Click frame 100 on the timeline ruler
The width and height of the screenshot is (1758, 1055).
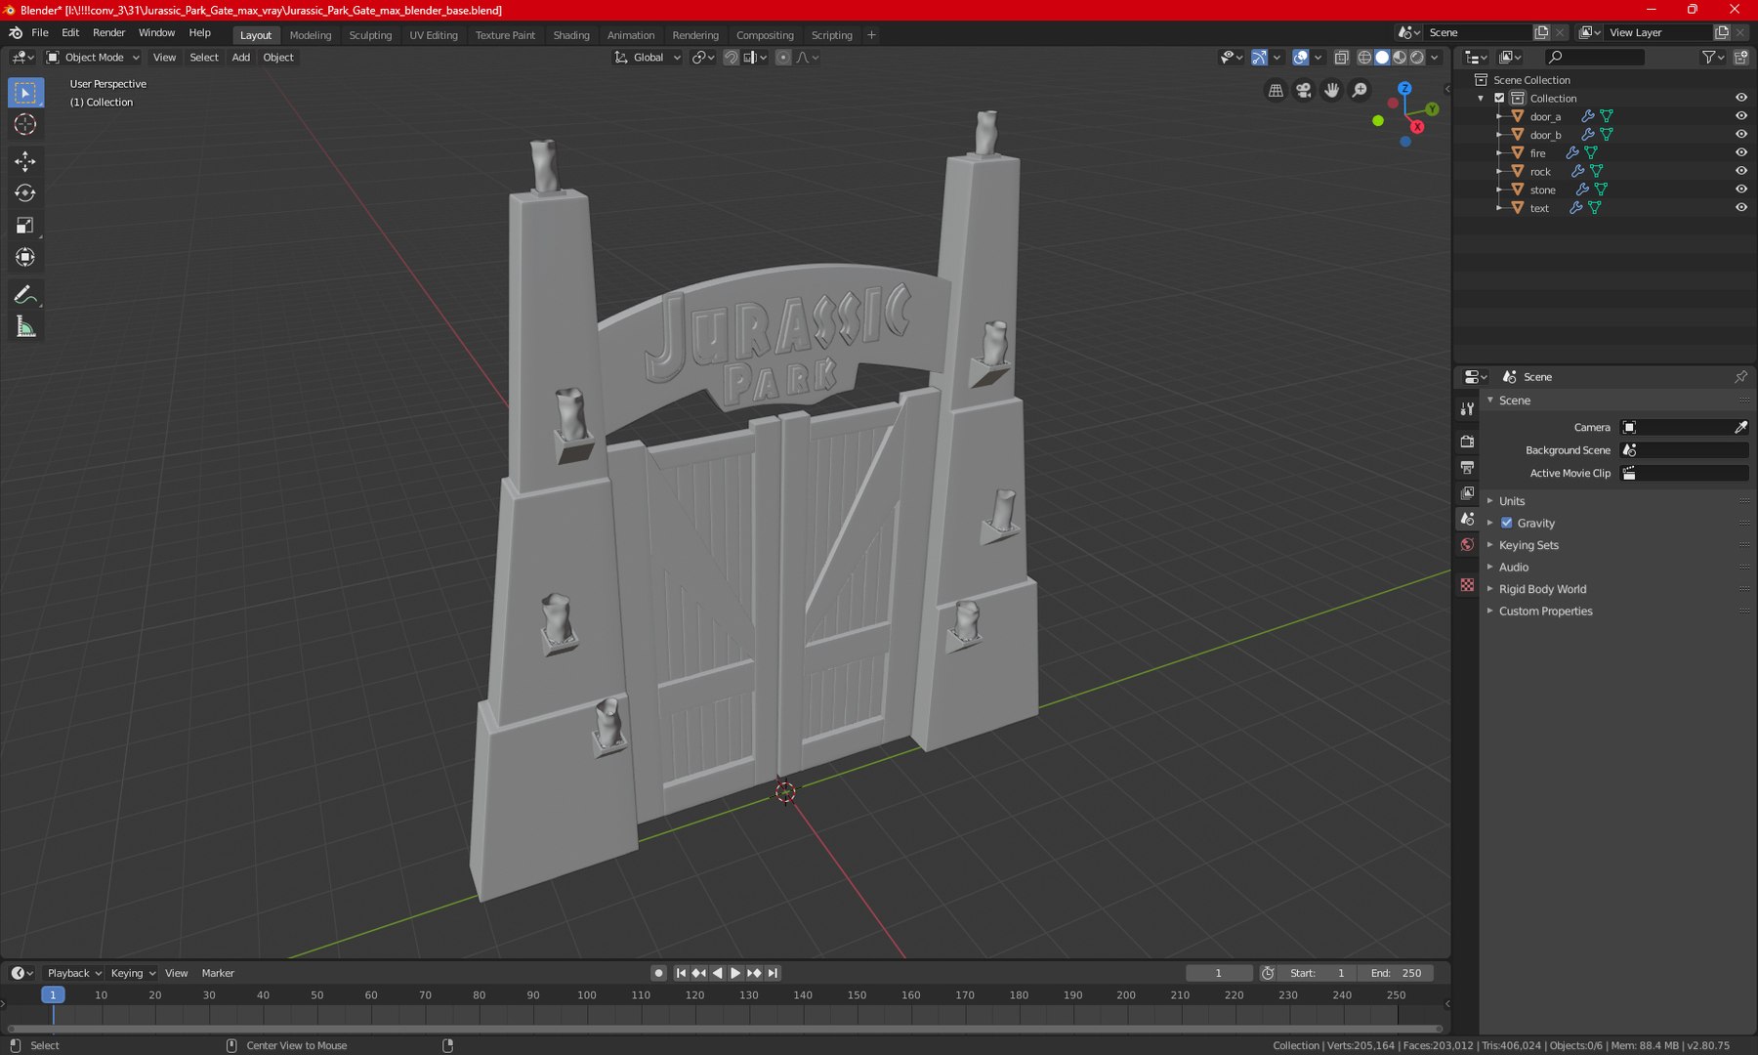click(587, 995)
